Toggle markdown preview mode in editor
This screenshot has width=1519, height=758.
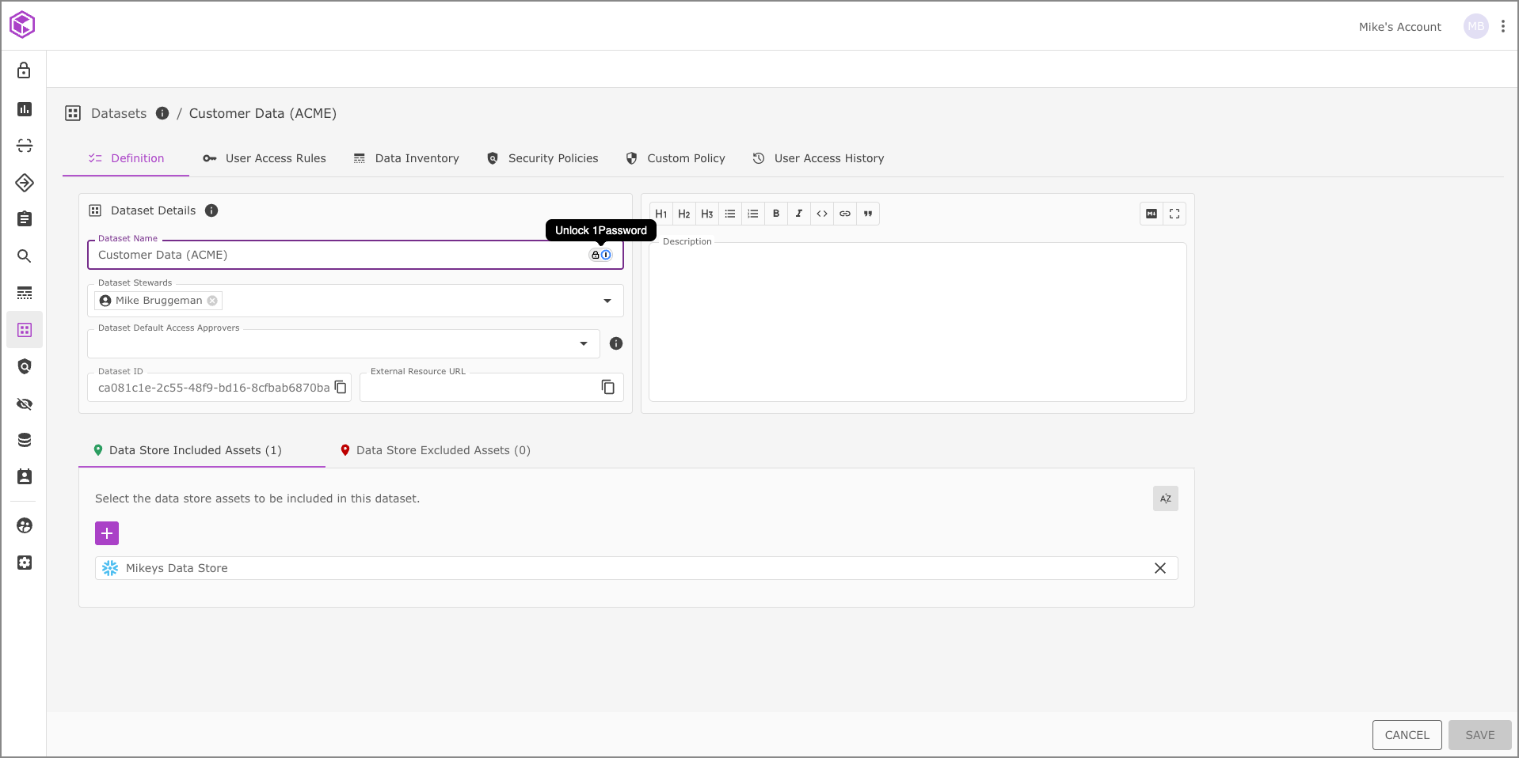[1152, 214]
